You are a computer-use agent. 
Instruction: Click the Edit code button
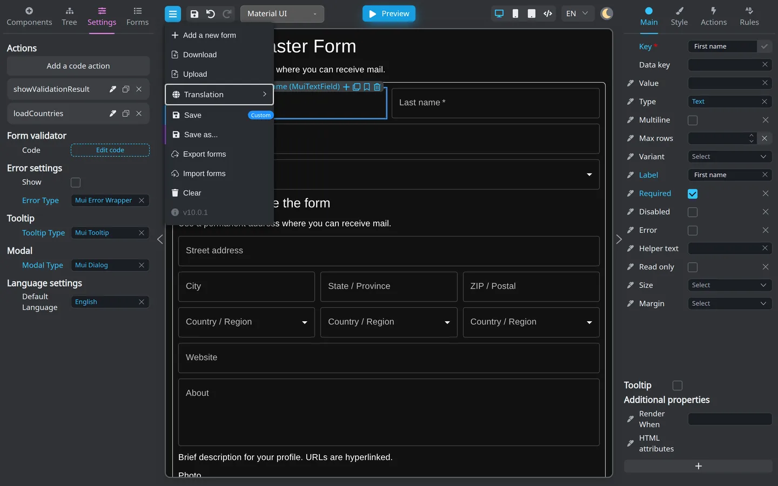[x=110, y=150]
